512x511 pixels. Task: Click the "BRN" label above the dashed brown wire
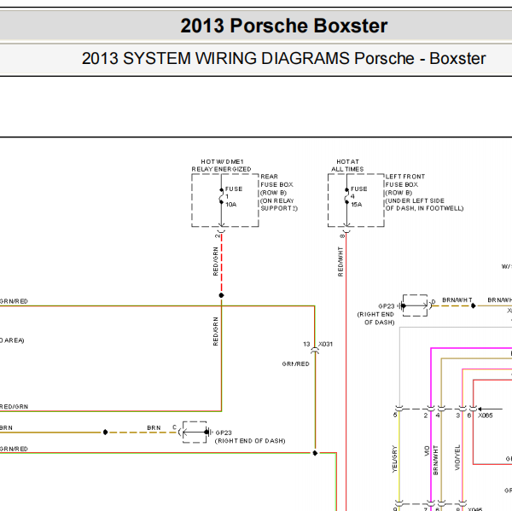pyautogui.click(x=154, y=427)
